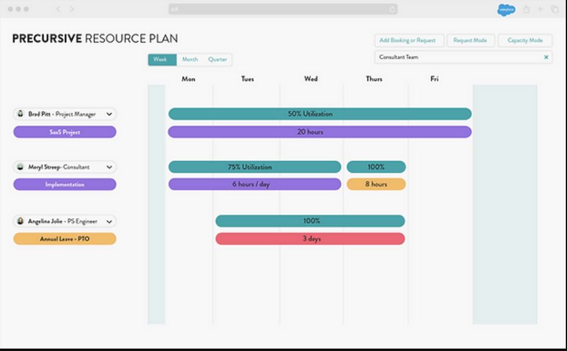The width and height of the screenshot is (567, 351).
Task: Click the red 3 days leave bar
Action: pos(310,239)
